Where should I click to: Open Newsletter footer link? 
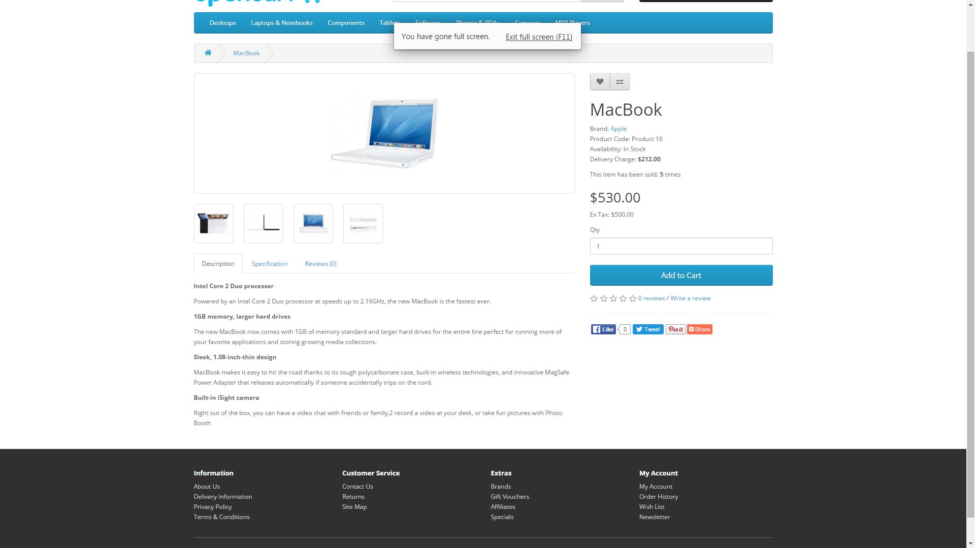pos(655,517)
